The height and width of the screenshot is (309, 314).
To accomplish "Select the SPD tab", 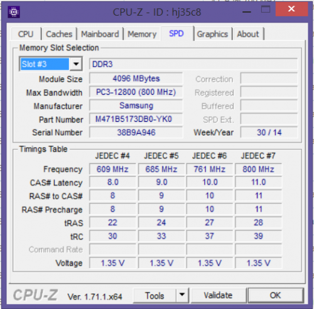I will 176,33.
